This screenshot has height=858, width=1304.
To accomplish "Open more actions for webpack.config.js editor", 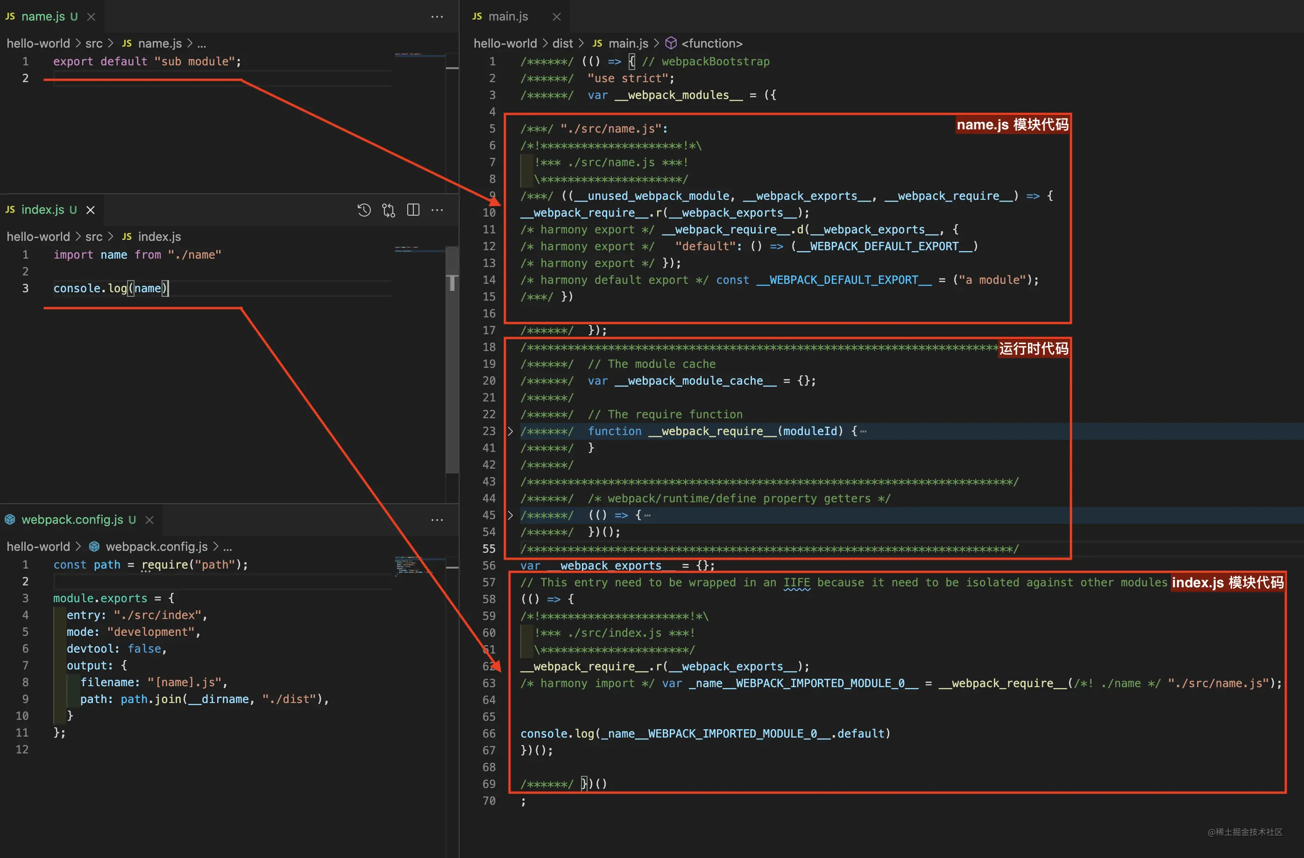I will (x=437, y=520).
